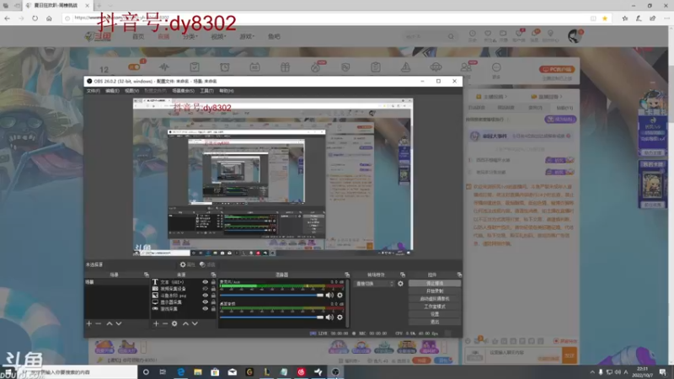674x379 pixels.
Task: Open Microsoft Edge from the taskbar
Action: point(180,371)
